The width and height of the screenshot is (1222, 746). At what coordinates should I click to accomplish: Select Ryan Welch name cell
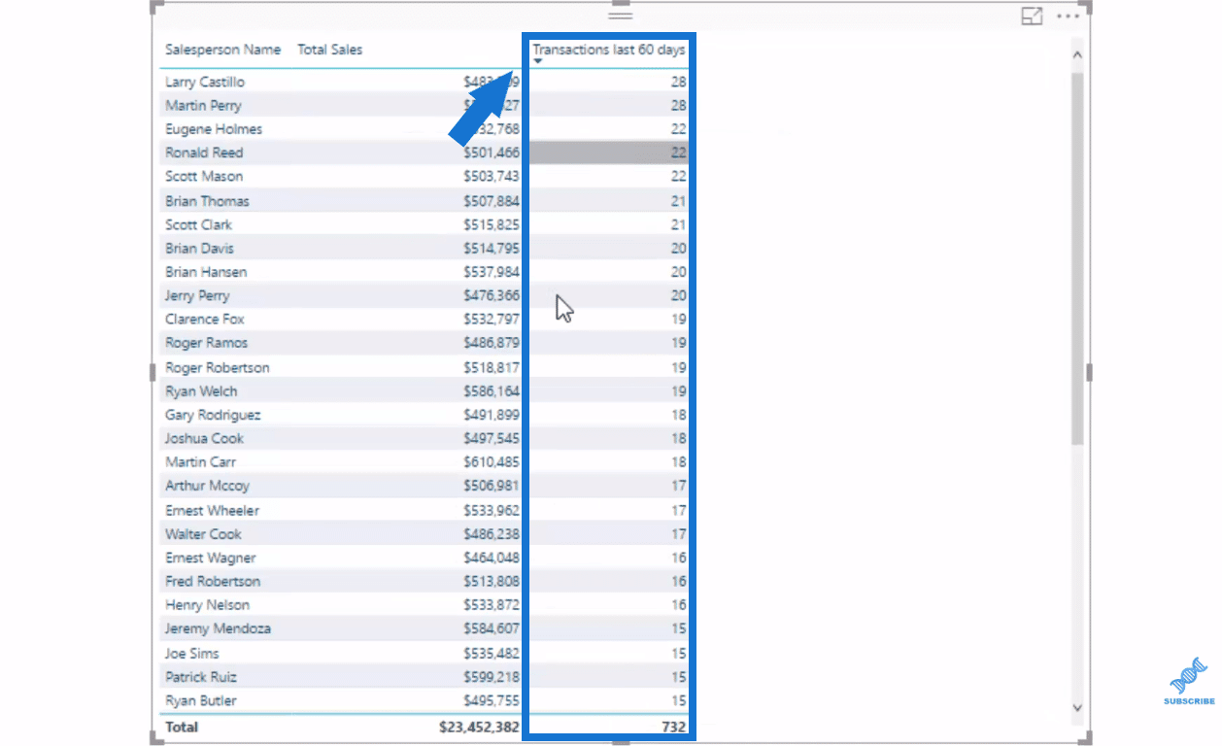(201, 390)
